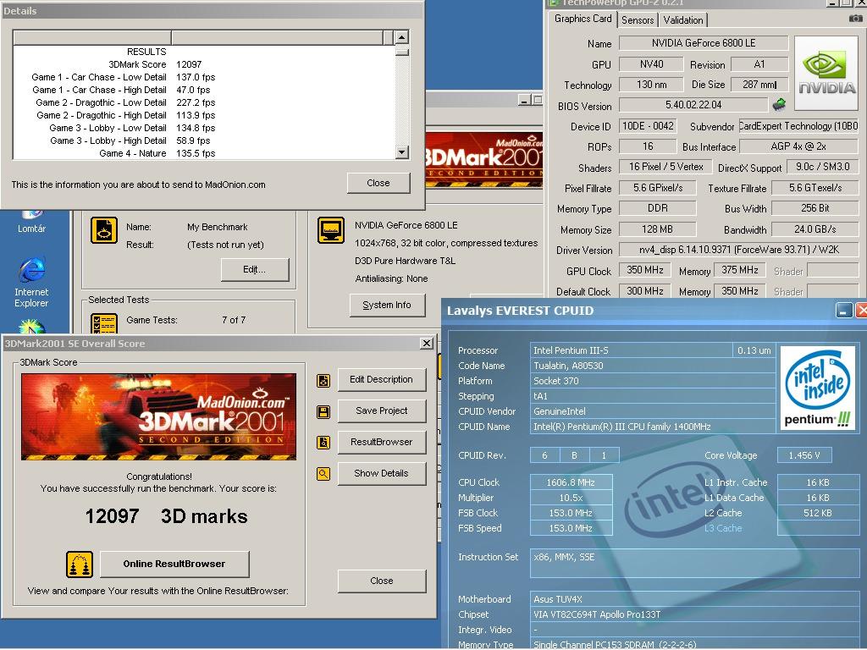Click the Driver Version field in GPU-Z
This screenshot has height=650, width=867.
[738, 250]
